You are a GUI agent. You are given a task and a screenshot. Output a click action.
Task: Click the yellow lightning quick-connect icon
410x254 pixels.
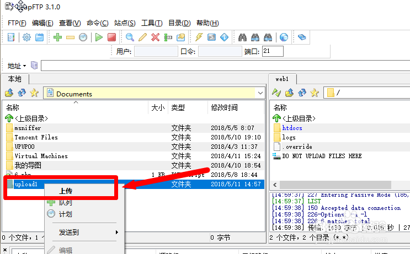(199, 37)
